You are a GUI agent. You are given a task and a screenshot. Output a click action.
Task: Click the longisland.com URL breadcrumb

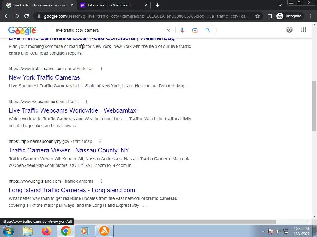coord(51,181)
